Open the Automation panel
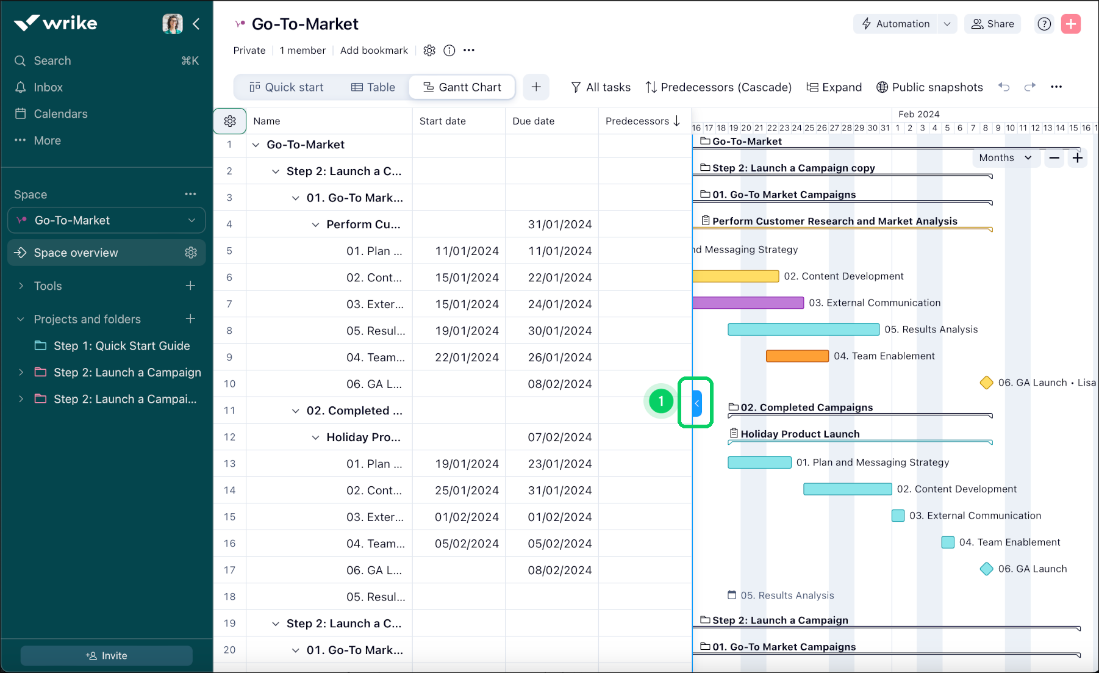The image size is (1099, 673). 895,24
